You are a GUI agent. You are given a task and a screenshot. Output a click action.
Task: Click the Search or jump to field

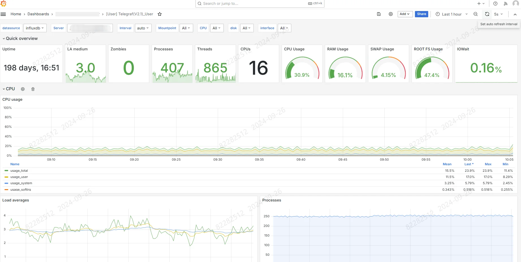coord(255,4)
